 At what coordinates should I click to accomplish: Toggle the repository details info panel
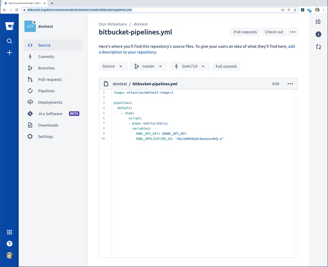click(319, 34)
